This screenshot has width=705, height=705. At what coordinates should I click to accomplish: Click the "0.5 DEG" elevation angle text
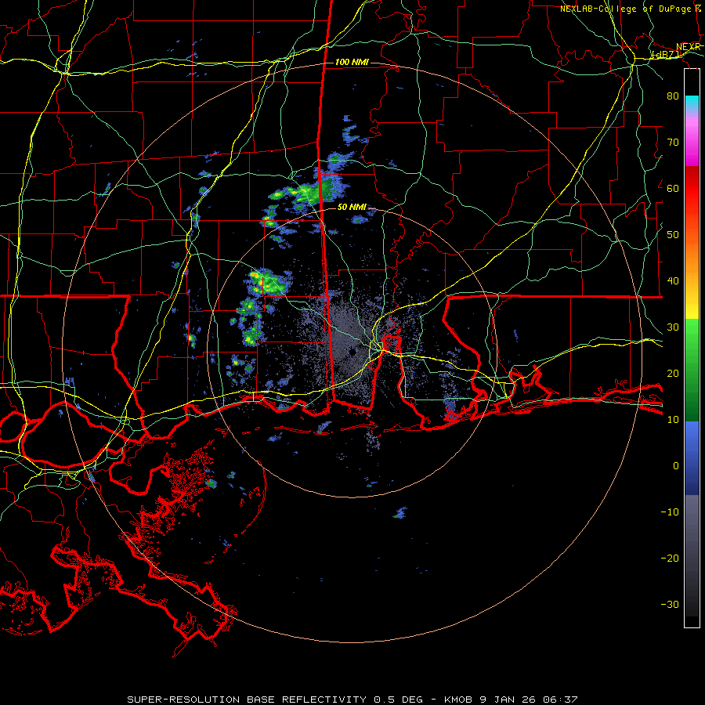(x=399, y=700)
